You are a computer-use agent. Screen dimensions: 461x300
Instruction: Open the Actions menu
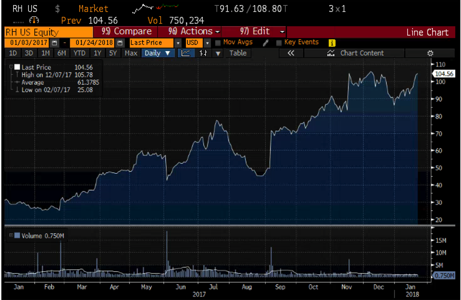point(194,32)
